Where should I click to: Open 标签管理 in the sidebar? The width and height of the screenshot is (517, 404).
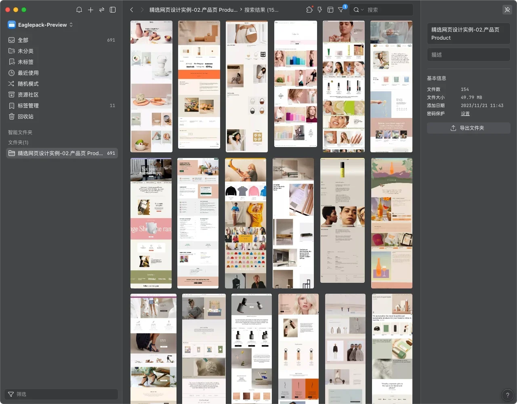(28, 105)
